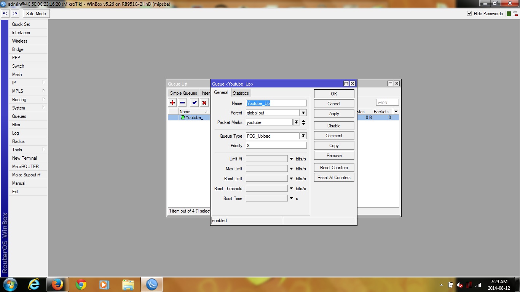Launch Google Chrome from the taskbar
This screenshot has width=520, height=292.
(x=81, y=284)
